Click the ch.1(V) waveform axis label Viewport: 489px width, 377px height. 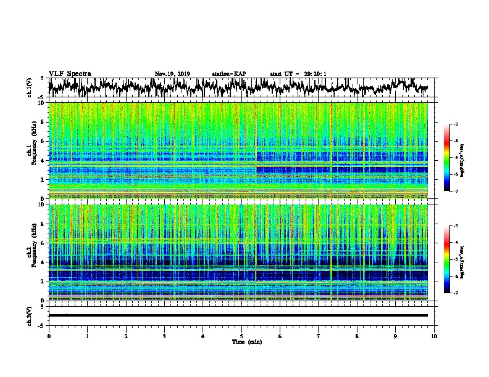[30, 87]
